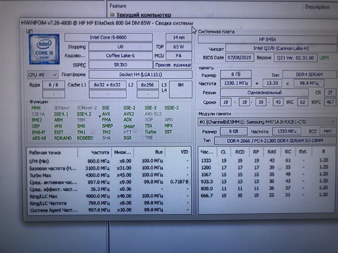338x253 pixels.
Task: Click the SGX feature label
Action: (127, 138)
